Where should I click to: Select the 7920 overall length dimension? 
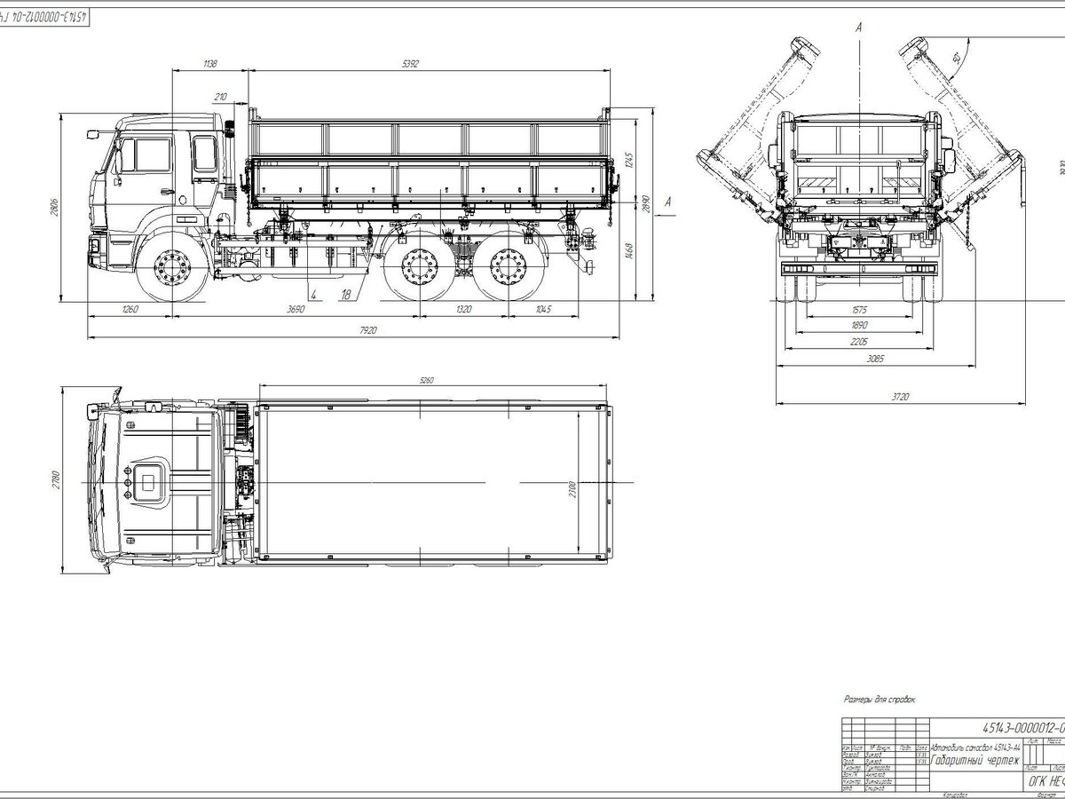[370, 330]
